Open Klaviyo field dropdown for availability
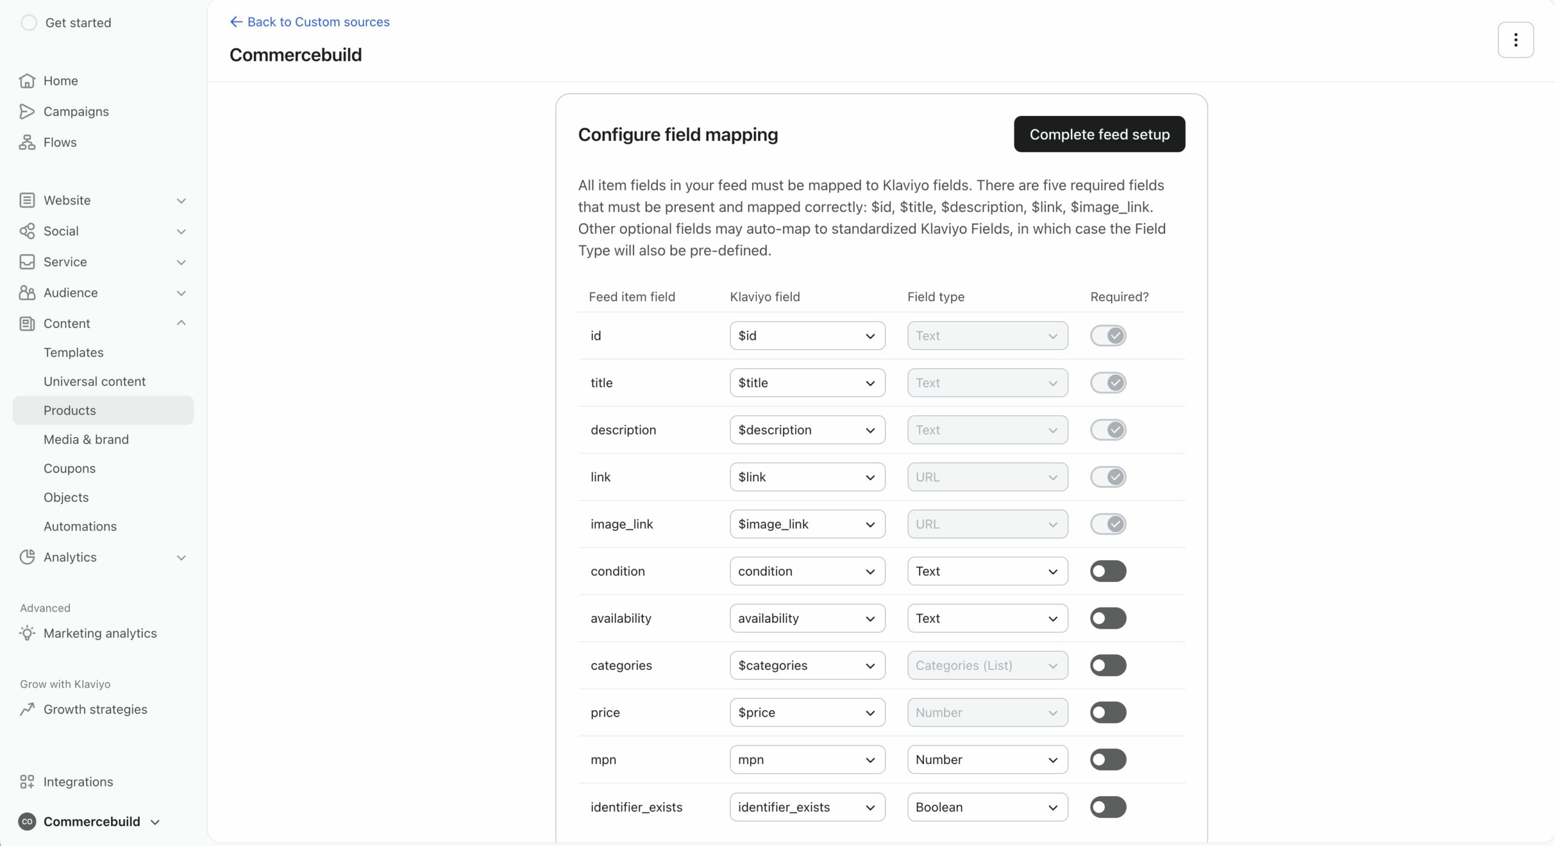1555x846 pixels. (807, 618)
